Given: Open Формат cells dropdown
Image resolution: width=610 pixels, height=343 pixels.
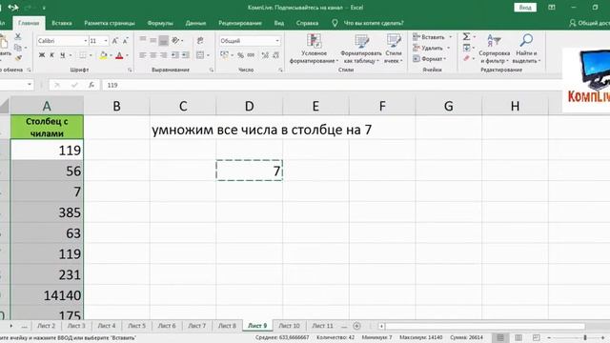Looking at the screenshot, I should click(430, 59).
